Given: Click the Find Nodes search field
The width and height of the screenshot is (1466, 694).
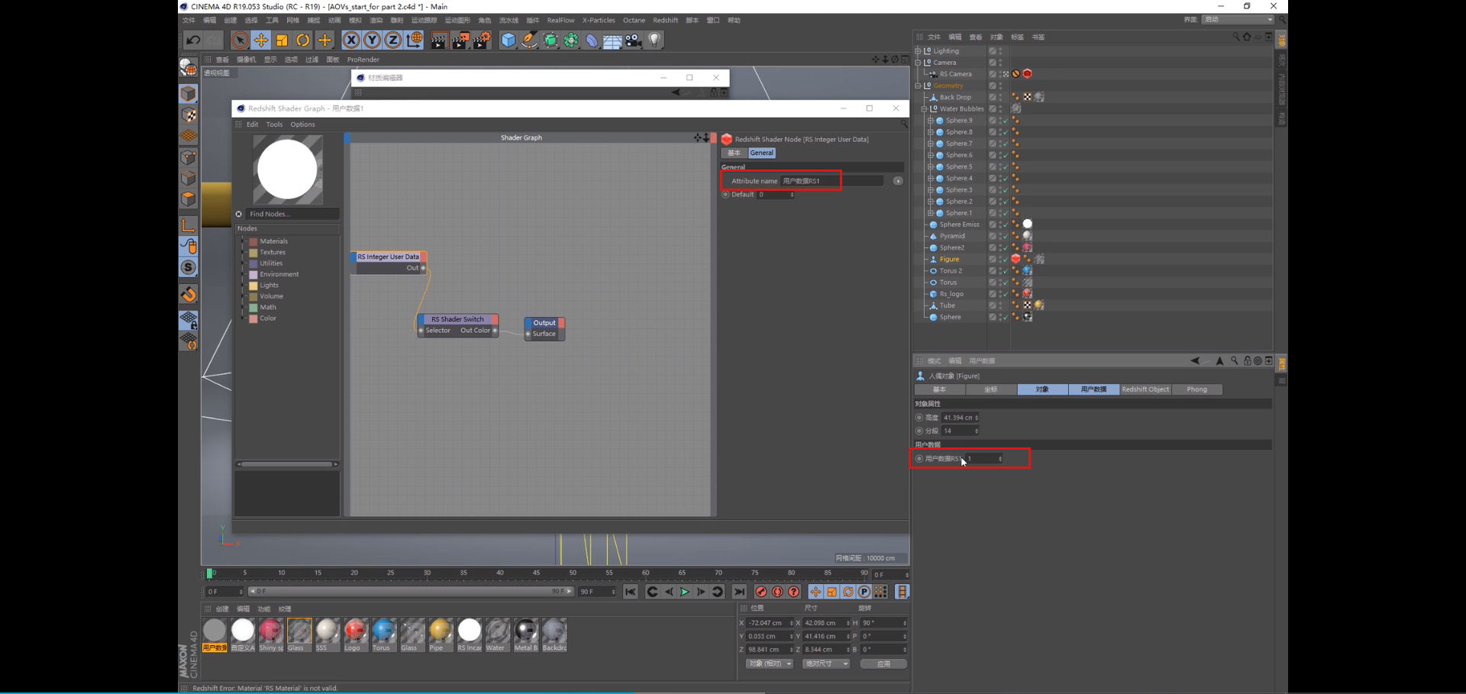Looking at the screenshot, I should point(292,214).
